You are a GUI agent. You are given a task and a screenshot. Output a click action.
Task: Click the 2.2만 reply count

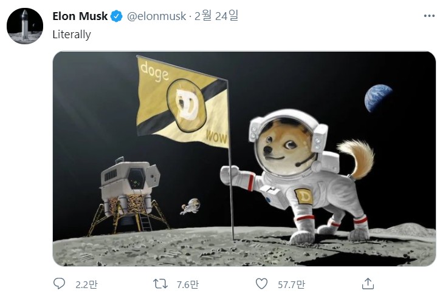click(x=86, y=284)
